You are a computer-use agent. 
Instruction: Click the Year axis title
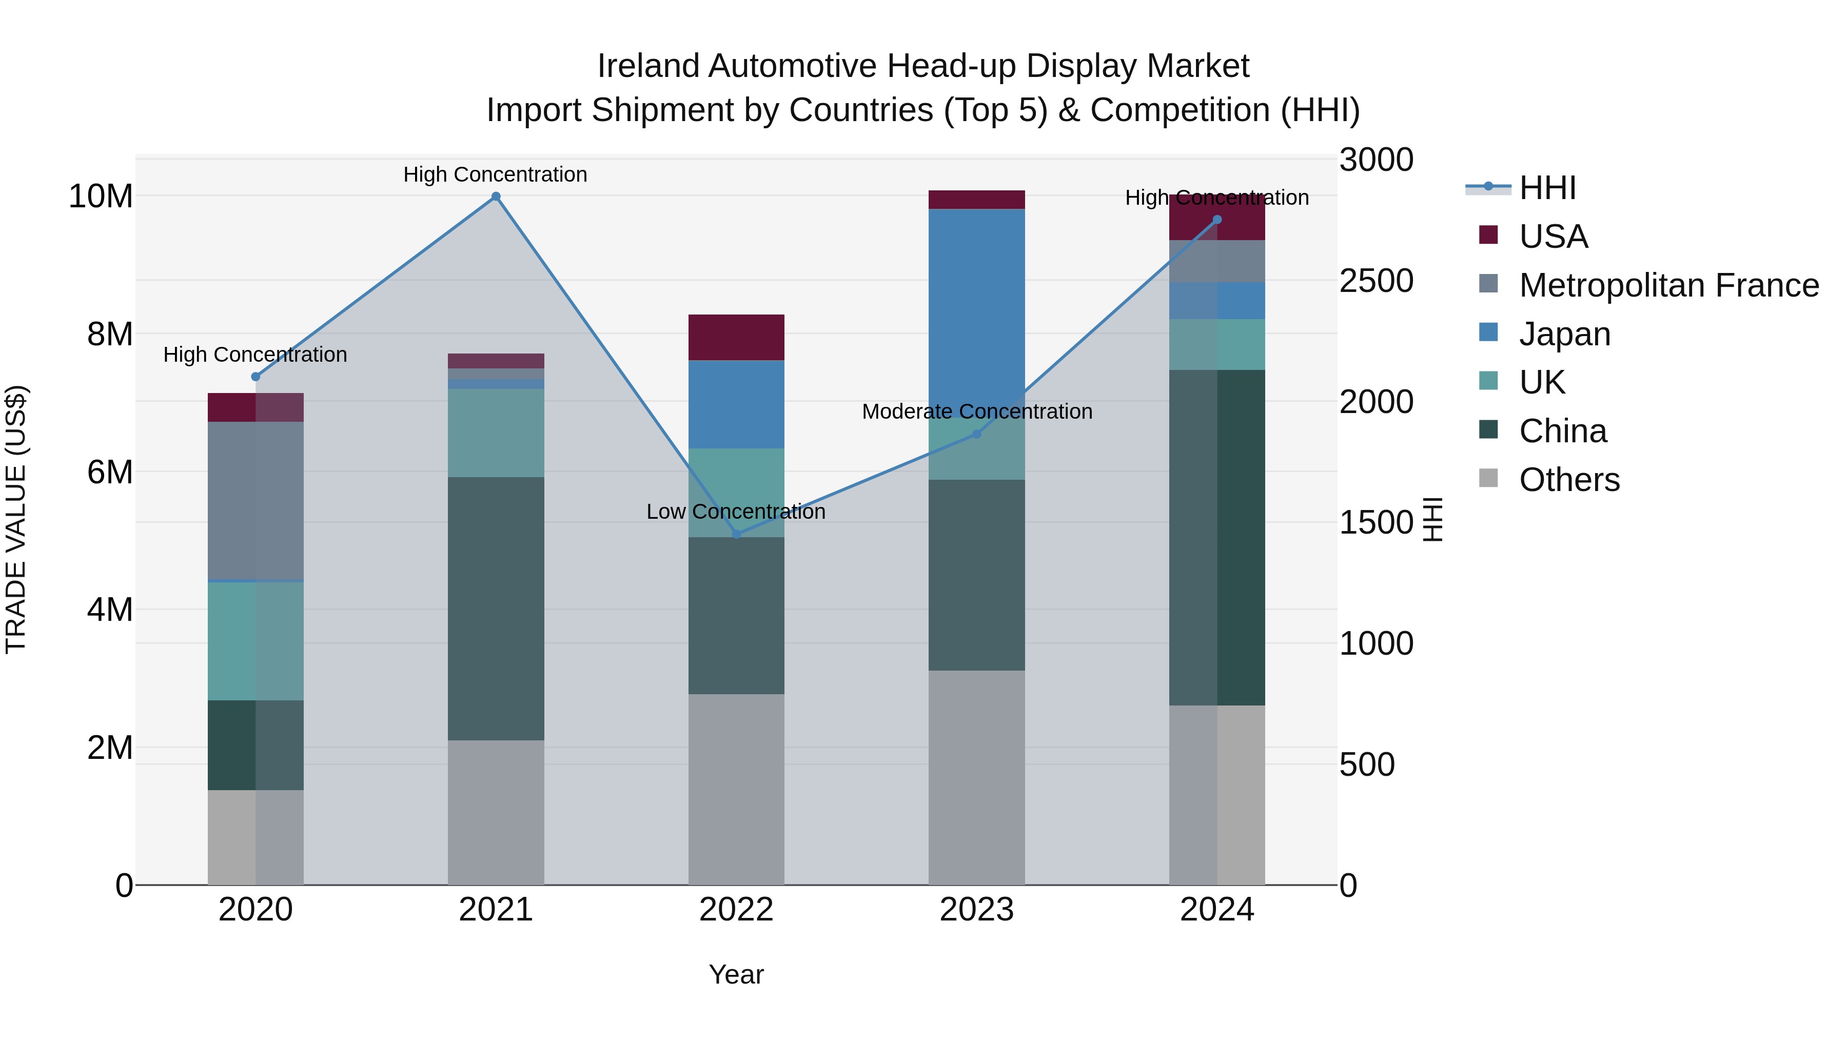(x=736, y=975)
